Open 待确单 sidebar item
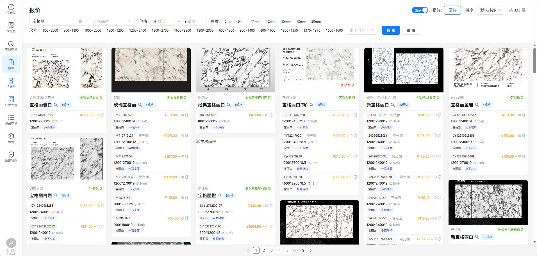The width and height of the screenshot is (537, 256). [11, 83]
